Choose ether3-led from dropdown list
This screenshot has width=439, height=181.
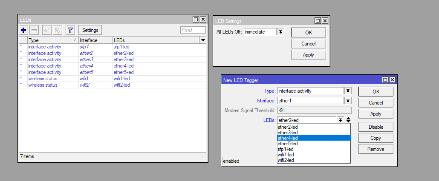click(x=314, y=133)
